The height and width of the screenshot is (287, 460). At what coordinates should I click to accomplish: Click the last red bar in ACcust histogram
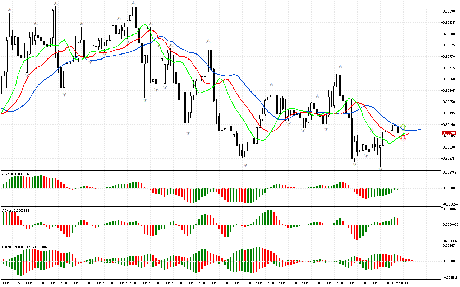(x=397, y=221)
